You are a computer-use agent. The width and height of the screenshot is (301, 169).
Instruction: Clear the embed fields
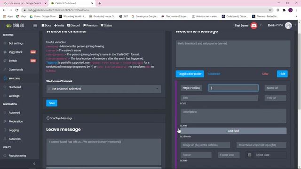pyautogui.click(x=265, y=74)
